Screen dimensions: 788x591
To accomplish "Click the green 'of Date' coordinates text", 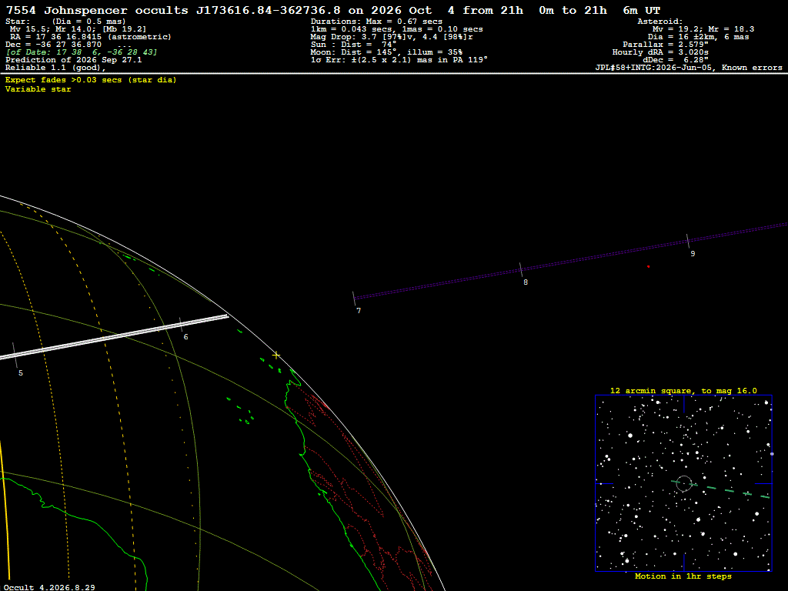I will [82, 52].
